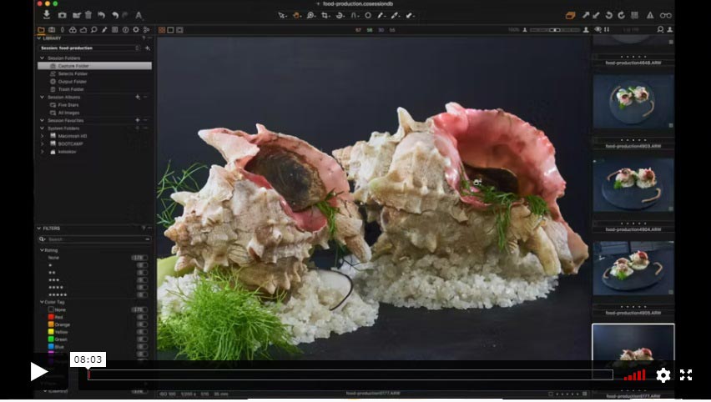Collapse the Session Favorites group
Screen dimensions: 711x402
(43, 121)
